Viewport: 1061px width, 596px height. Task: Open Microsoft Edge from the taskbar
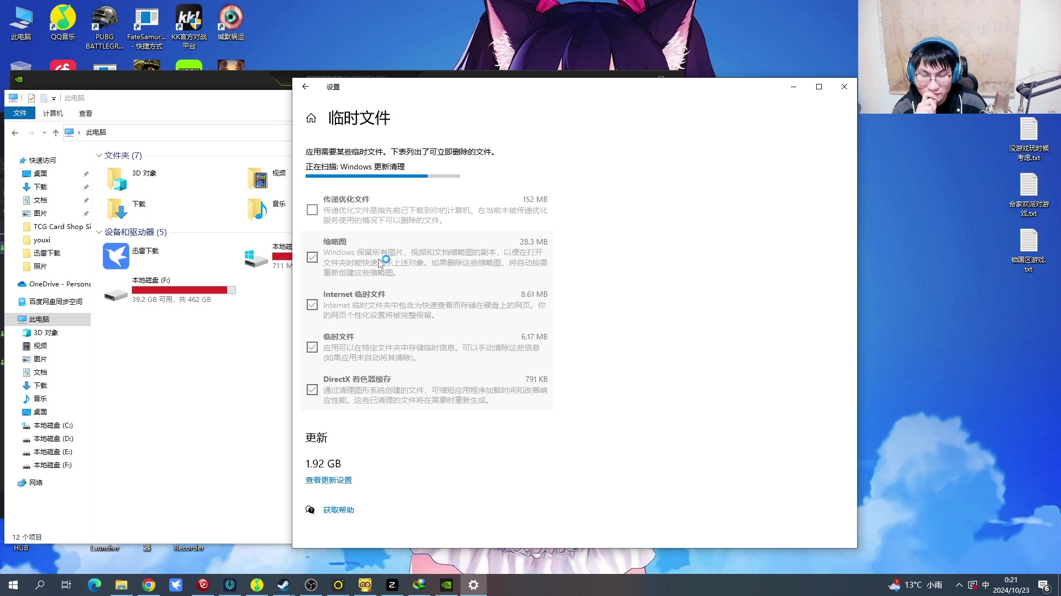click(x=94, y=585)
